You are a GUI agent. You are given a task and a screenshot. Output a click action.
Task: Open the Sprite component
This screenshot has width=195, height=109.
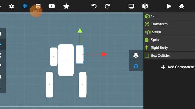169,40
